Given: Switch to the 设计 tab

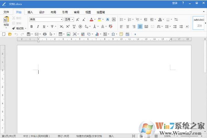Looking at the screenshot, I should click(42, 12).
